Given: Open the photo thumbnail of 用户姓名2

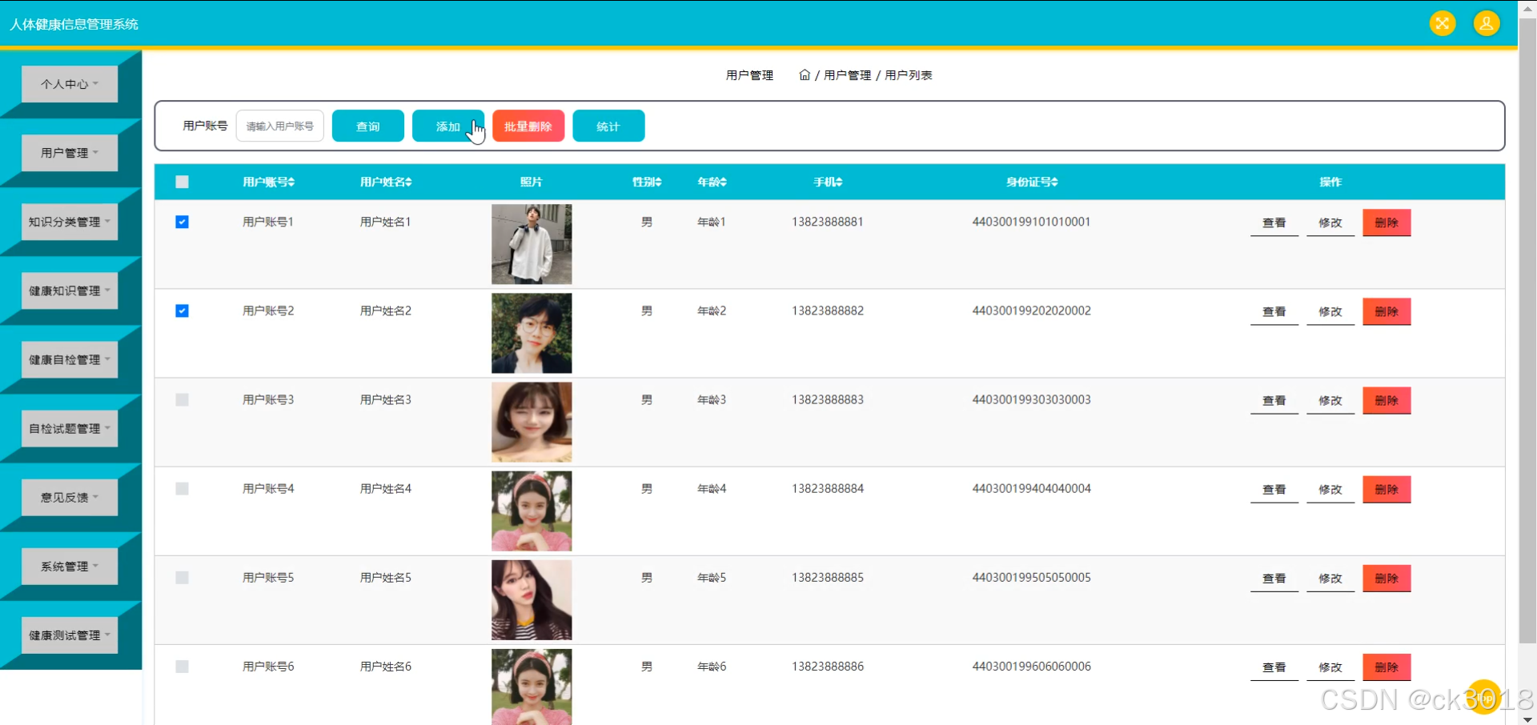Looking at the screenshot, I should (x=532, y=333).
